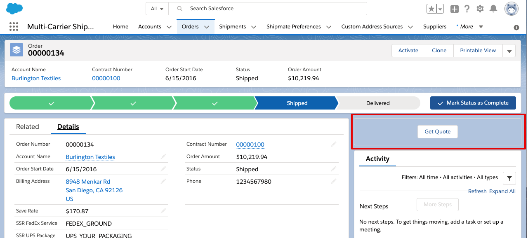Open the Global Actions plus icon
Image resolution: width=528 pixels, height=238 pixels.
[x=454, y=9]
